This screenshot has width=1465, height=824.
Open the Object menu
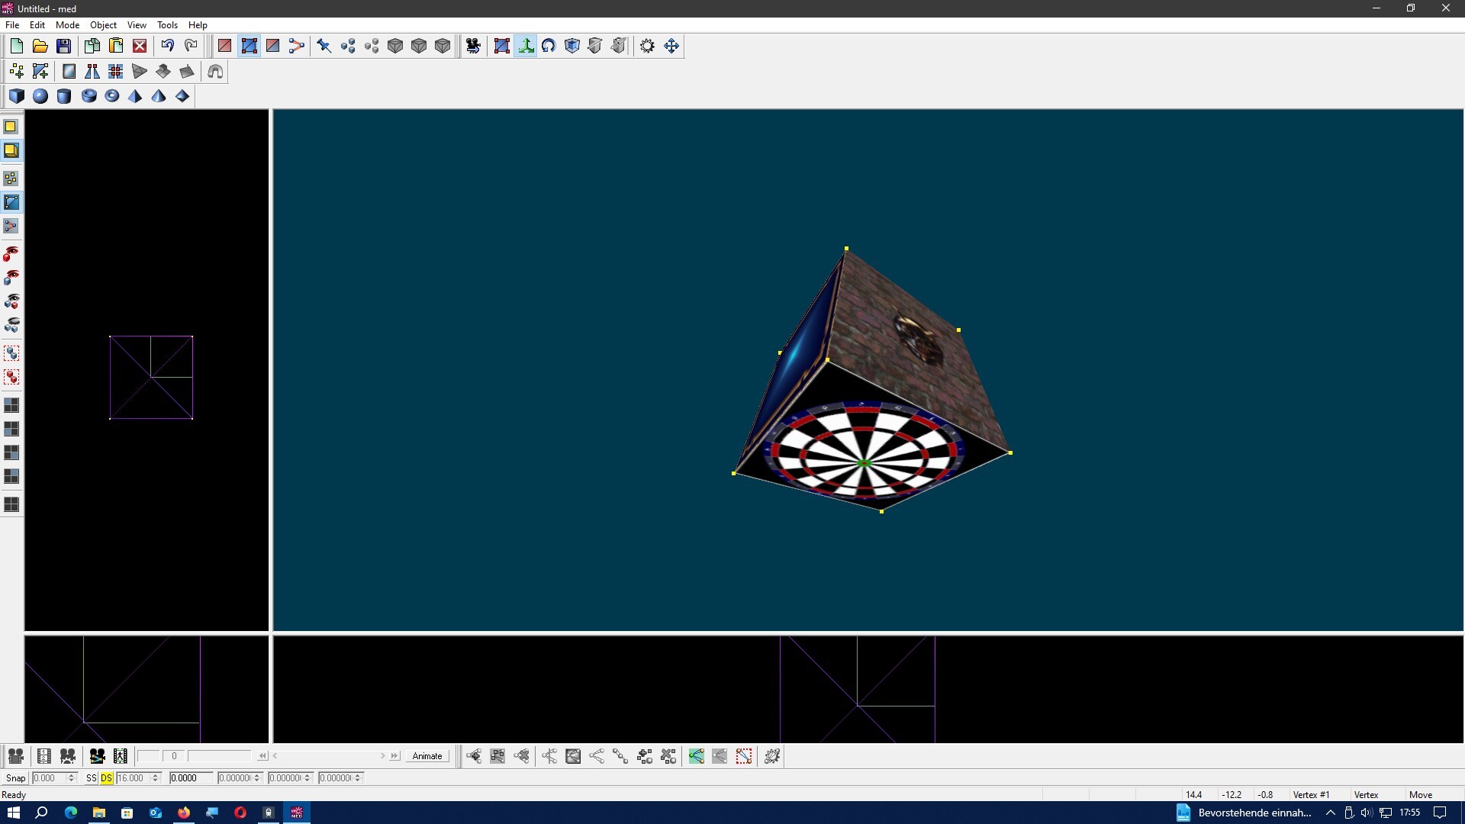click(103, 25)
